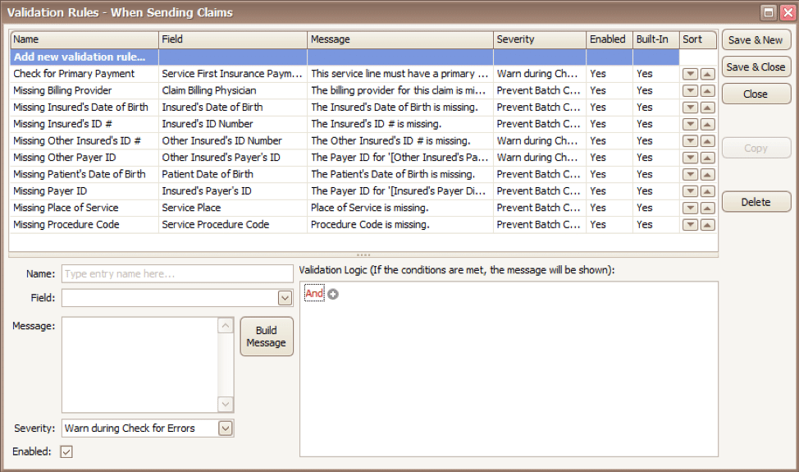Add a condition with the plus icon
Viewport: 799px width, 472px height.
pyautogui.click(x=333, y=294)
